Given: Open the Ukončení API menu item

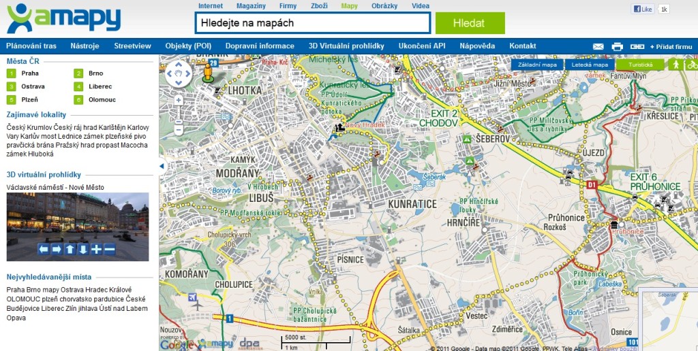Looking at the screenshot, I should coord(422,46).
